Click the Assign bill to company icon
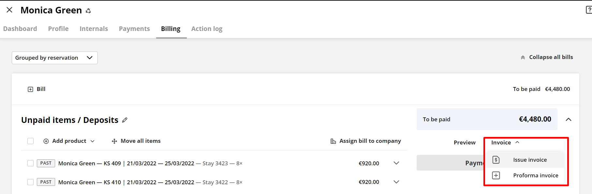Screen dimensions: 592x194 click(x=333, y=141)
